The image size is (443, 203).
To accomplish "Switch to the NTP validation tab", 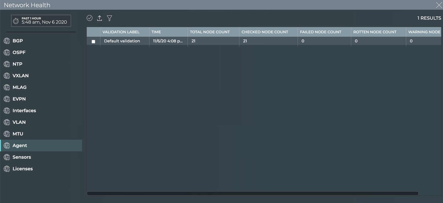I will click(x=17, y=64).
